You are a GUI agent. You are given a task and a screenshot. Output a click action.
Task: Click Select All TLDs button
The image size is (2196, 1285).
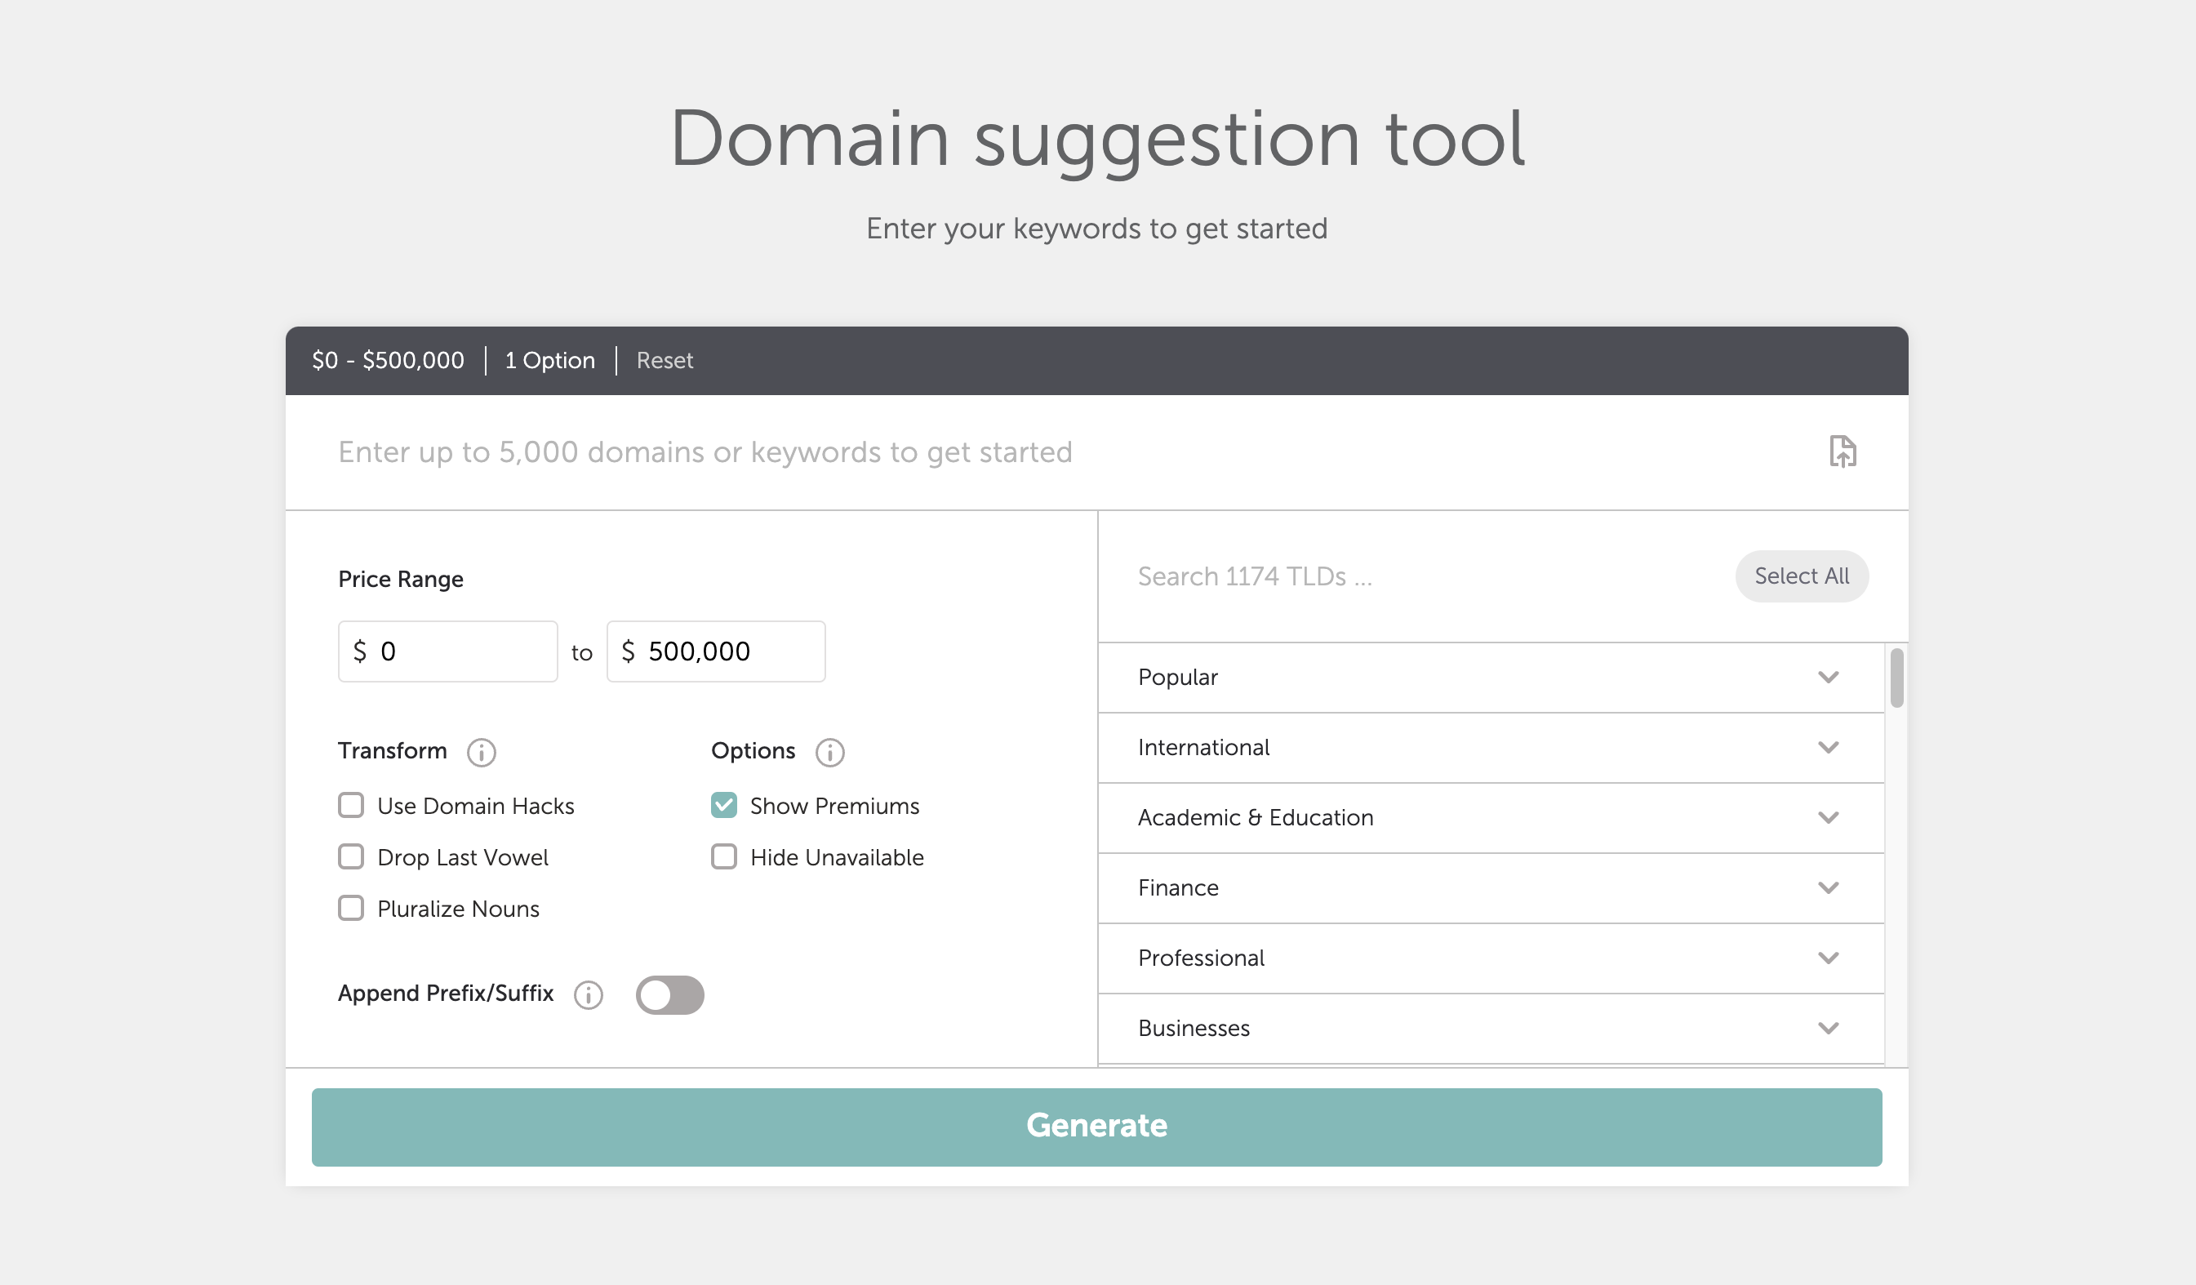[1801, 576]
